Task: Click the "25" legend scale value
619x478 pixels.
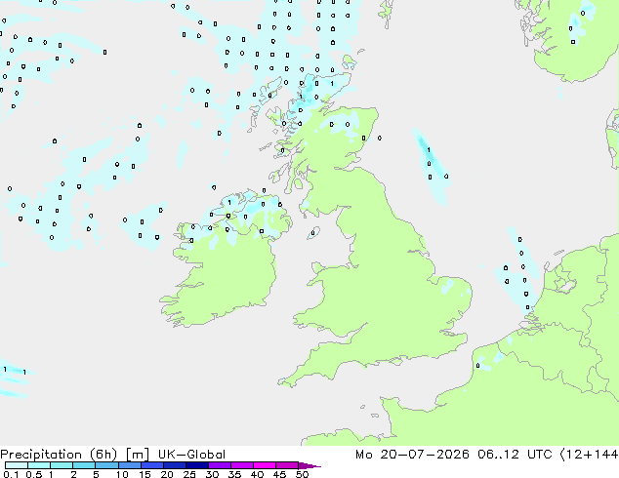Action: (x=189, y=474)
